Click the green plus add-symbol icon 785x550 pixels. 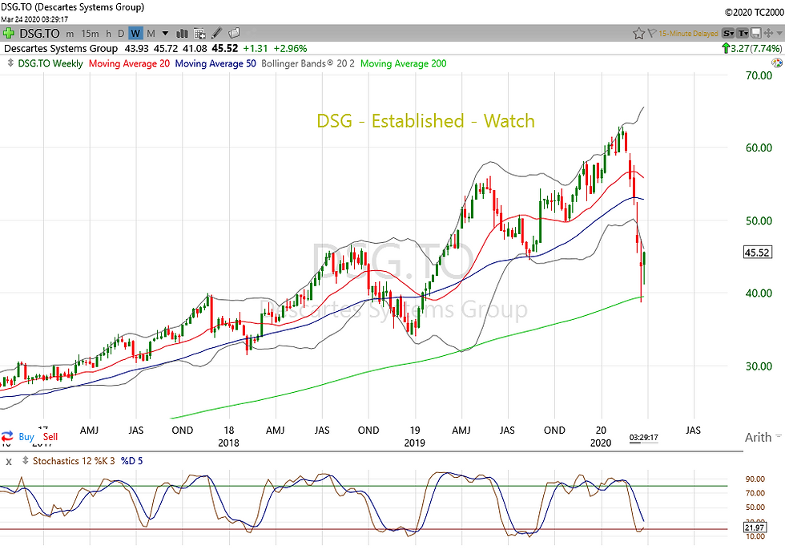point(9,34)
